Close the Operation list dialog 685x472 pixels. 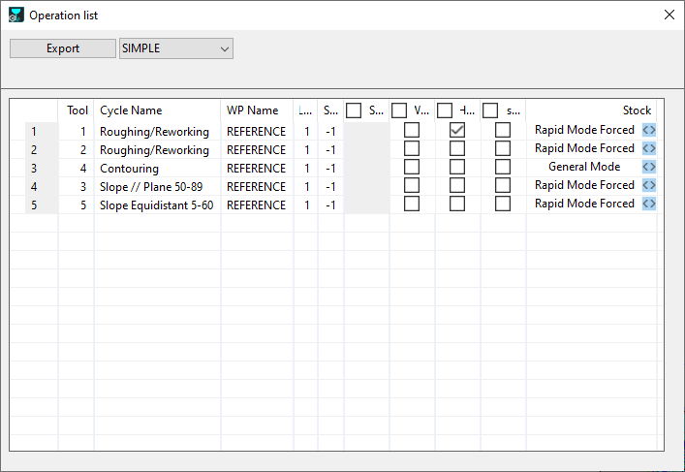669,16
